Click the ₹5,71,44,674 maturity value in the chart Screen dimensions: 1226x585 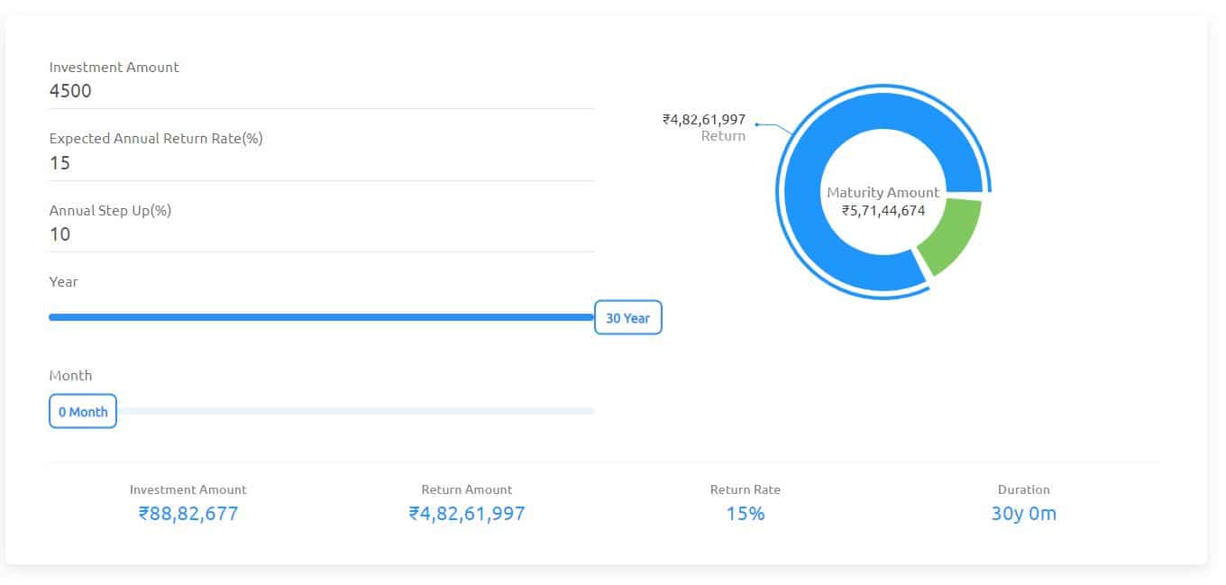(x=883, y=210)
